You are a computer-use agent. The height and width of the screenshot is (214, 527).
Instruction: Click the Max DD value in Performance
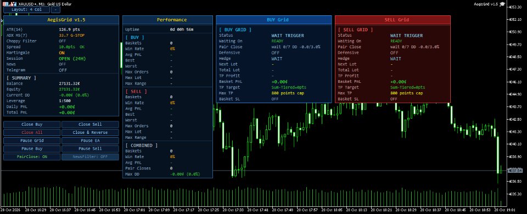[185, 174]
